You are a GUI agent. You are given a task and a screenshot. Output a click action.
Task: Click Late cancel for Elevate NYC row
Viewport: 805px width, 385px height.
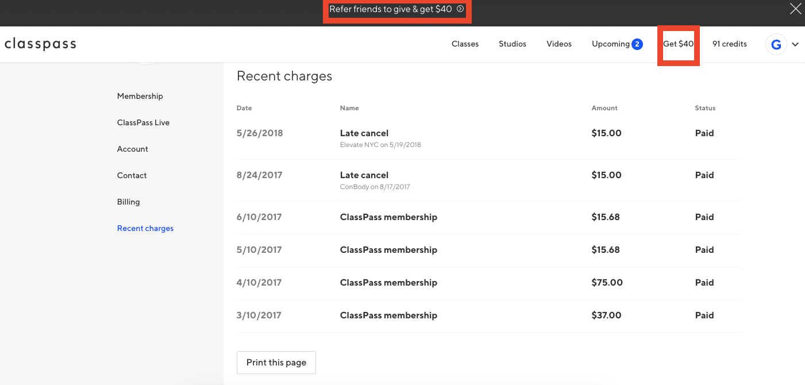point(364,133)
